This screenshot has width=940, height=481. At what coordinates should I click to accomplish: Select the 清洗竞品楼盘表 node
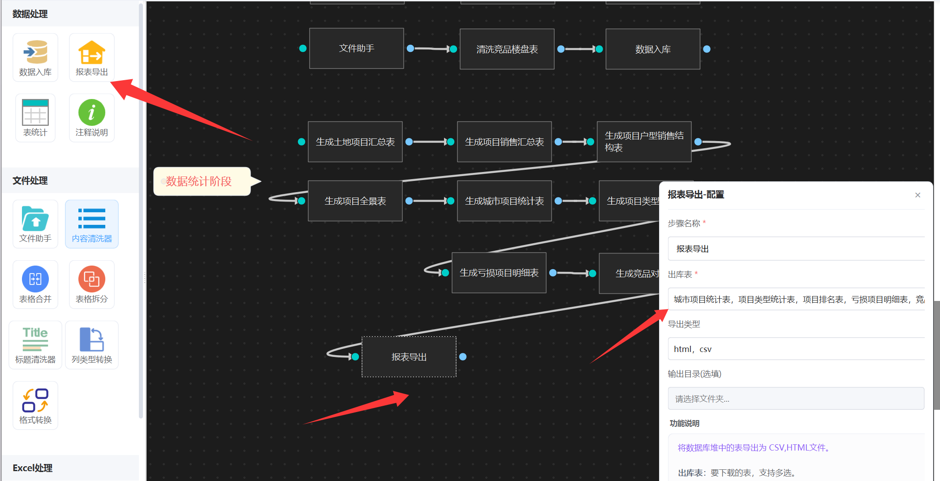coord(507,49)
